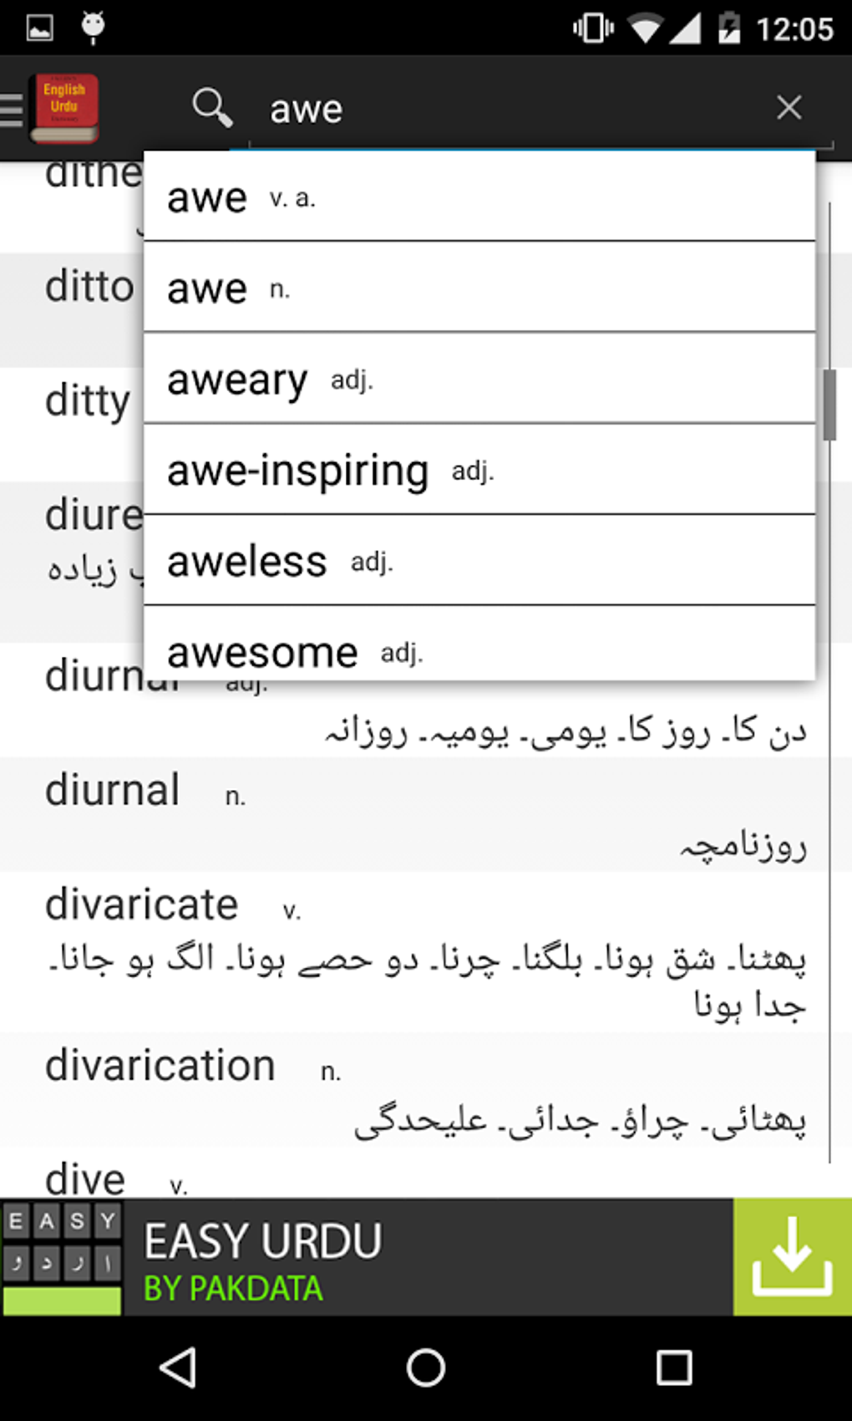This screenshot has width=852, height=1421.
Task: Tap the Easy Urdu download arrow icon
Action: point(792,1256)
